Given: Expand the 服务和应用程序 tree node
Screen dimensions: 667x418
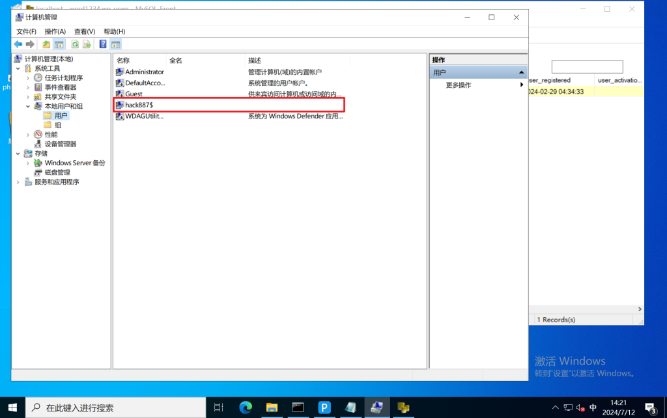Looking at the screenshot, I should coord(18,182).
